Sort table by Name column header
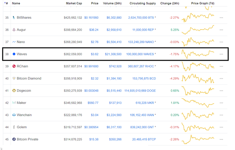Image resolution: width=235 pixels, height=150 pixels. pyautogui.click(x=16, y=3)
